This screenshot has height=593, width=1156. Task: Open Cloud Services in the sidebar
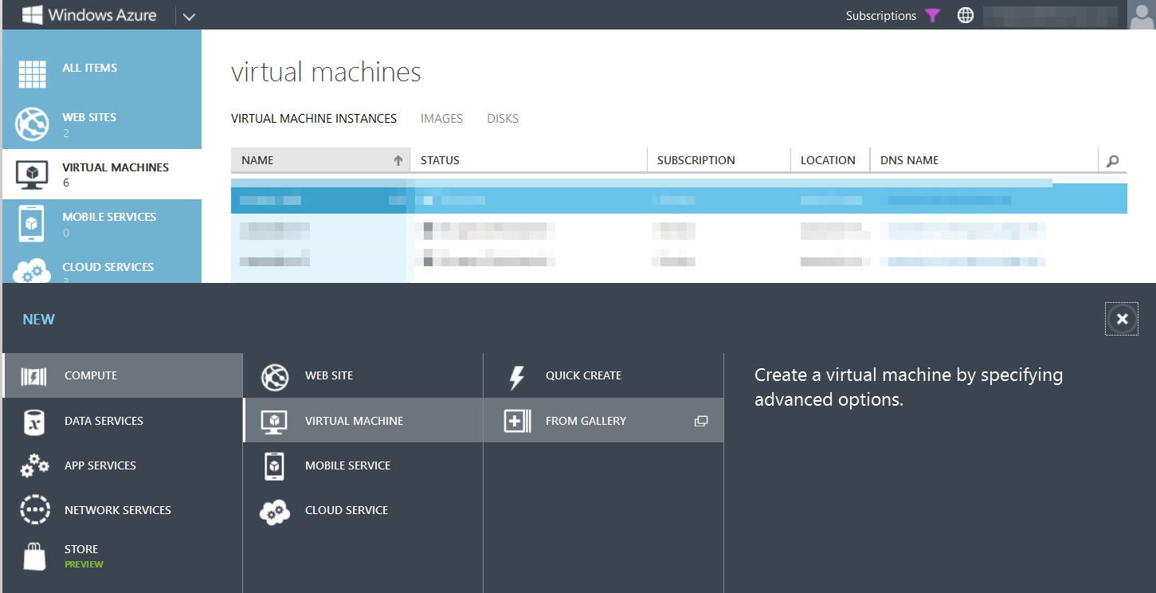(x=102, y=266)
